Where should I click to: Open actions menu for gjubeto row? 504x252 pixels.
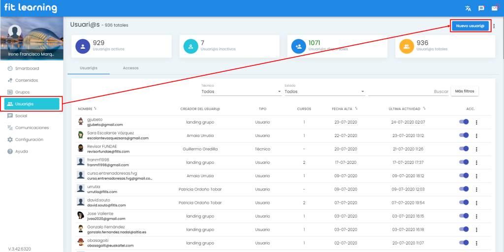point(476,122)
